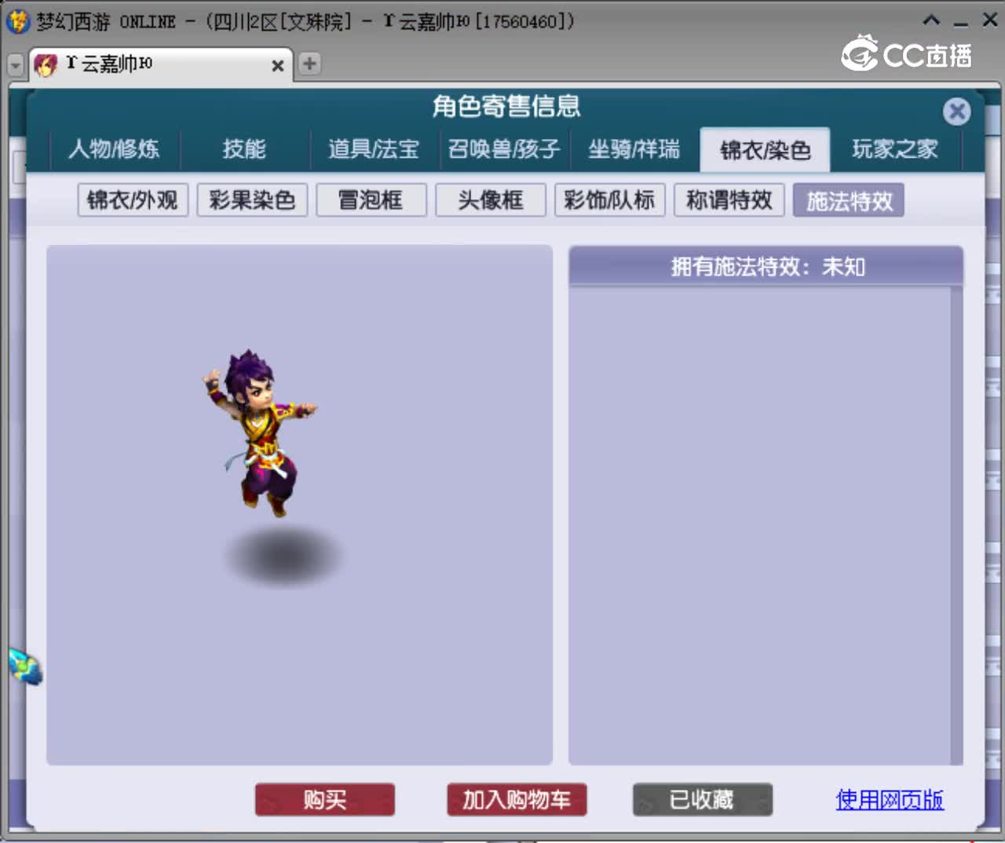Click the 拥有施法特效 list header

coord(766,267)
